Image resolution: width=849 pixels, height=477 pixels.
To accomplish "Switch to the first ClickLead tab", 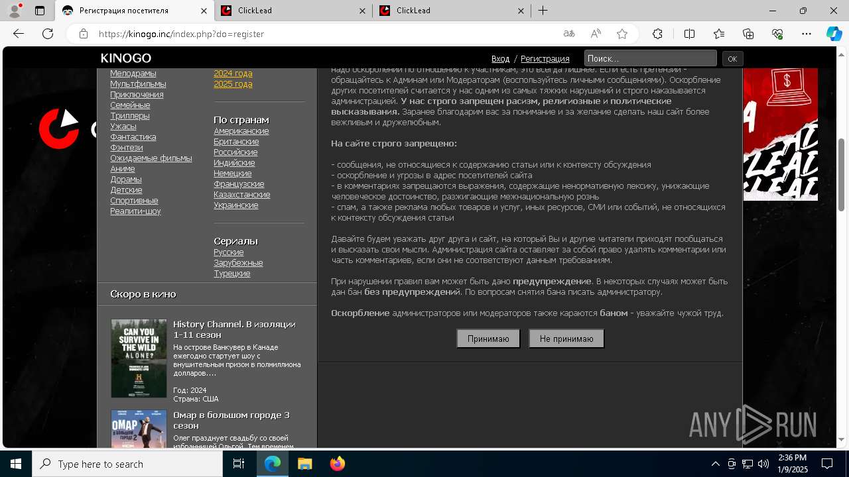I will [x=293, y=11].
